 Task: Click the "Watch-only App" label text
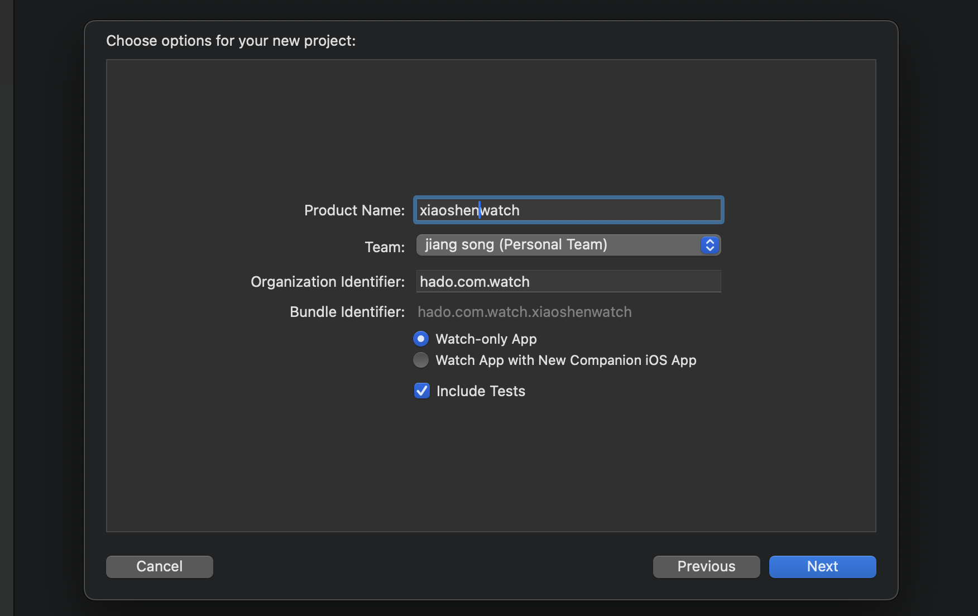click(x=486, y=339)
